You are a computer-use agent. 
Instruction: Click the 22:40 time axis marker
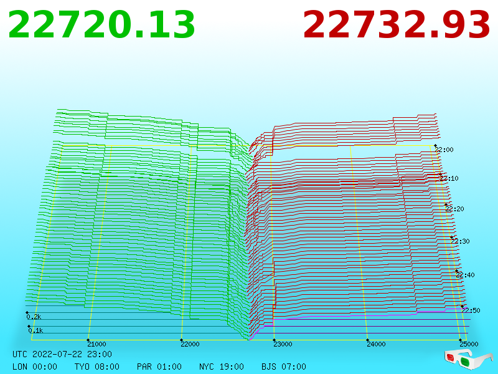pyautogui.click(x=465, y=275)
